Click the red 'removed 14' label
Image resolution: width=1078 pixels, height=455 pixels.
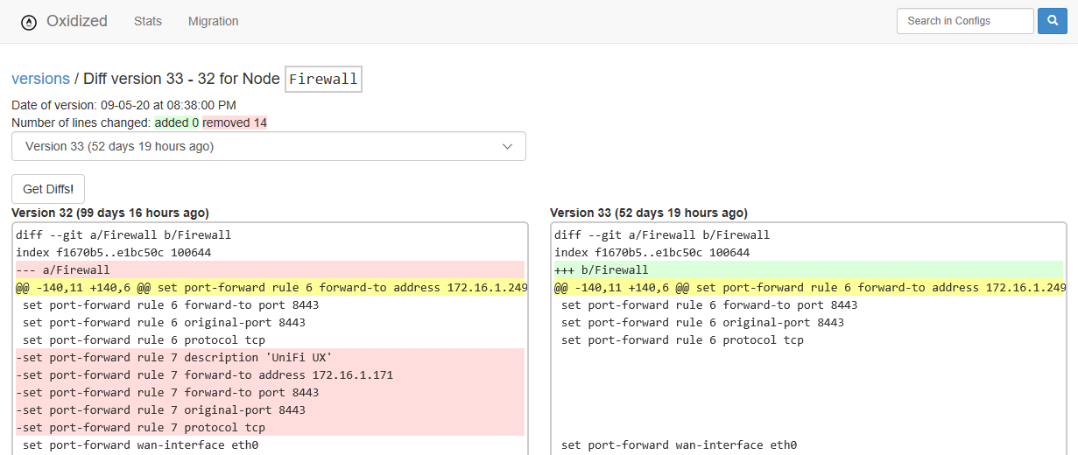(235, 122)
